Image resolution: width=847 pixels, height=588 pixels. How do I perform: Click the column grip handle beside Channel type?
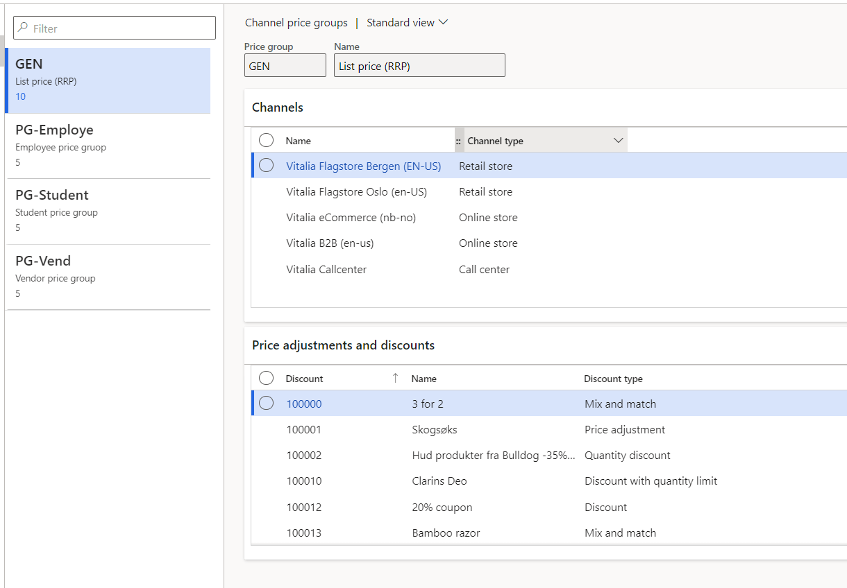pyautogui.click(x=458, y=141)
